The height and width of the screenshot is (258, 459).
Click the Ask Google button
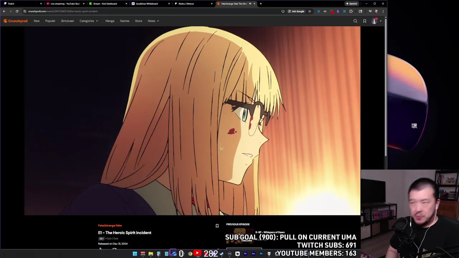296,11
